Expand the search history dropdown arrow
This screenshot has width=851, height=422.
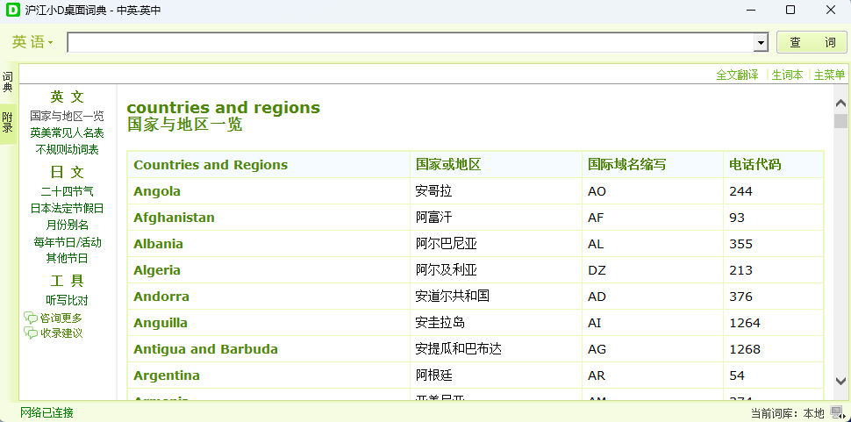761,43
